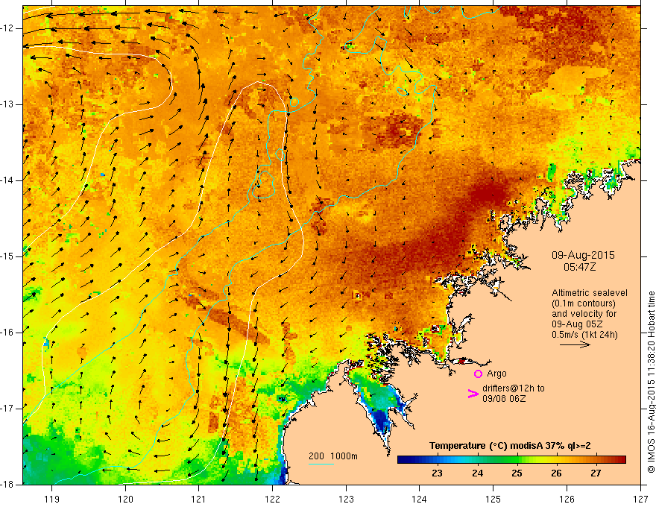Click the 'and velocity for' caption line

coord(584,314)
